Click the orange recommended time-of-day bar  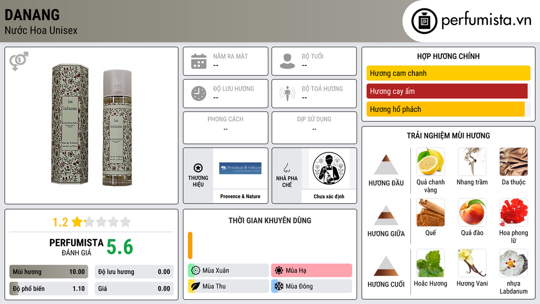click(190, 245)
